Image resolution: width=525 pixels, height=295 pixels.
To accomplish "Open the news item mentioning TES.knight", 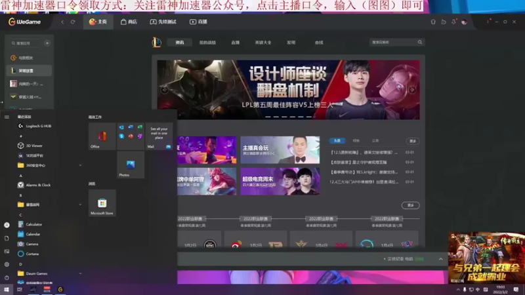I will click(364, 172).
